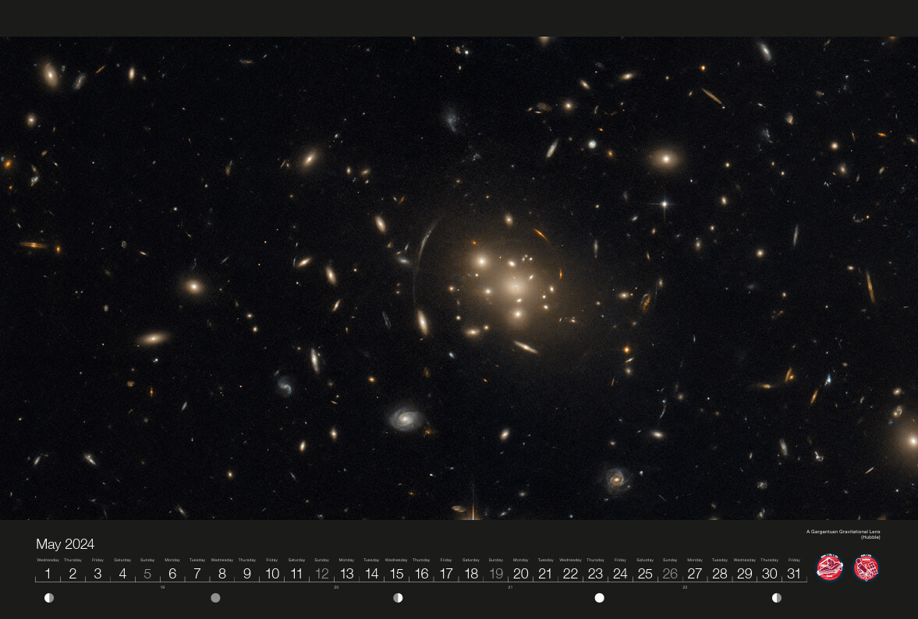
Task: Click the May 2024 month title
Action: pos(65,544)
